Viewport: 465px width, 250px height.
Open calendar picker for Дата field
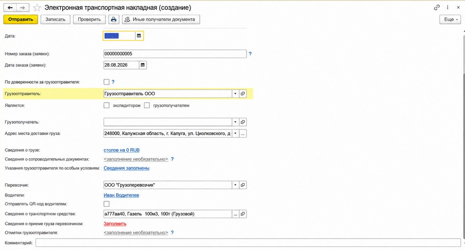(139, 36)
